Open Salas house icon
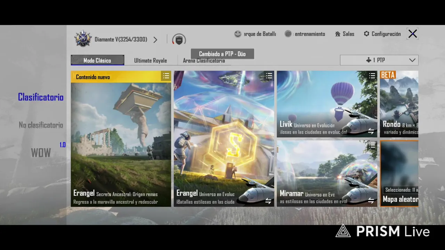This screenshot has width=445, height=250. coord(338,34)
